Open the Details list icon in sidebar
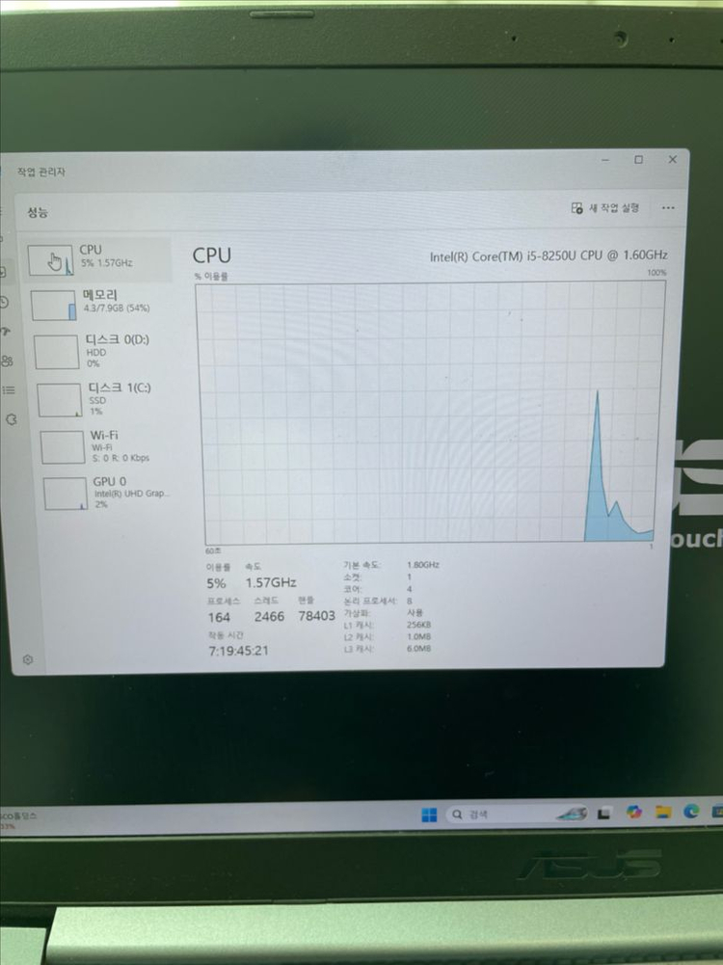 pos(9,389)
